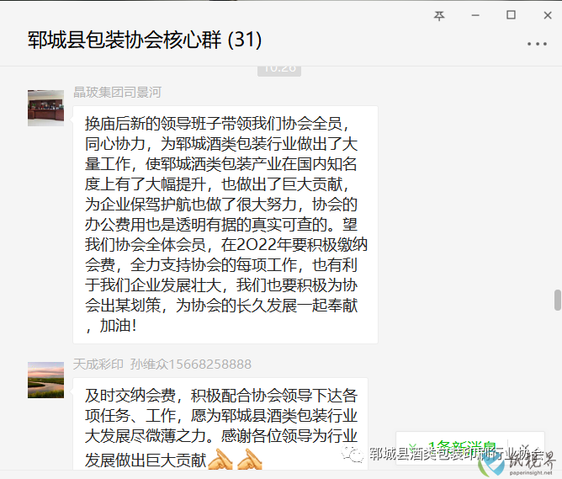Select the message beginning 及时交纳会费
Screen dimensions: 562x479
[x=220, y=423]
